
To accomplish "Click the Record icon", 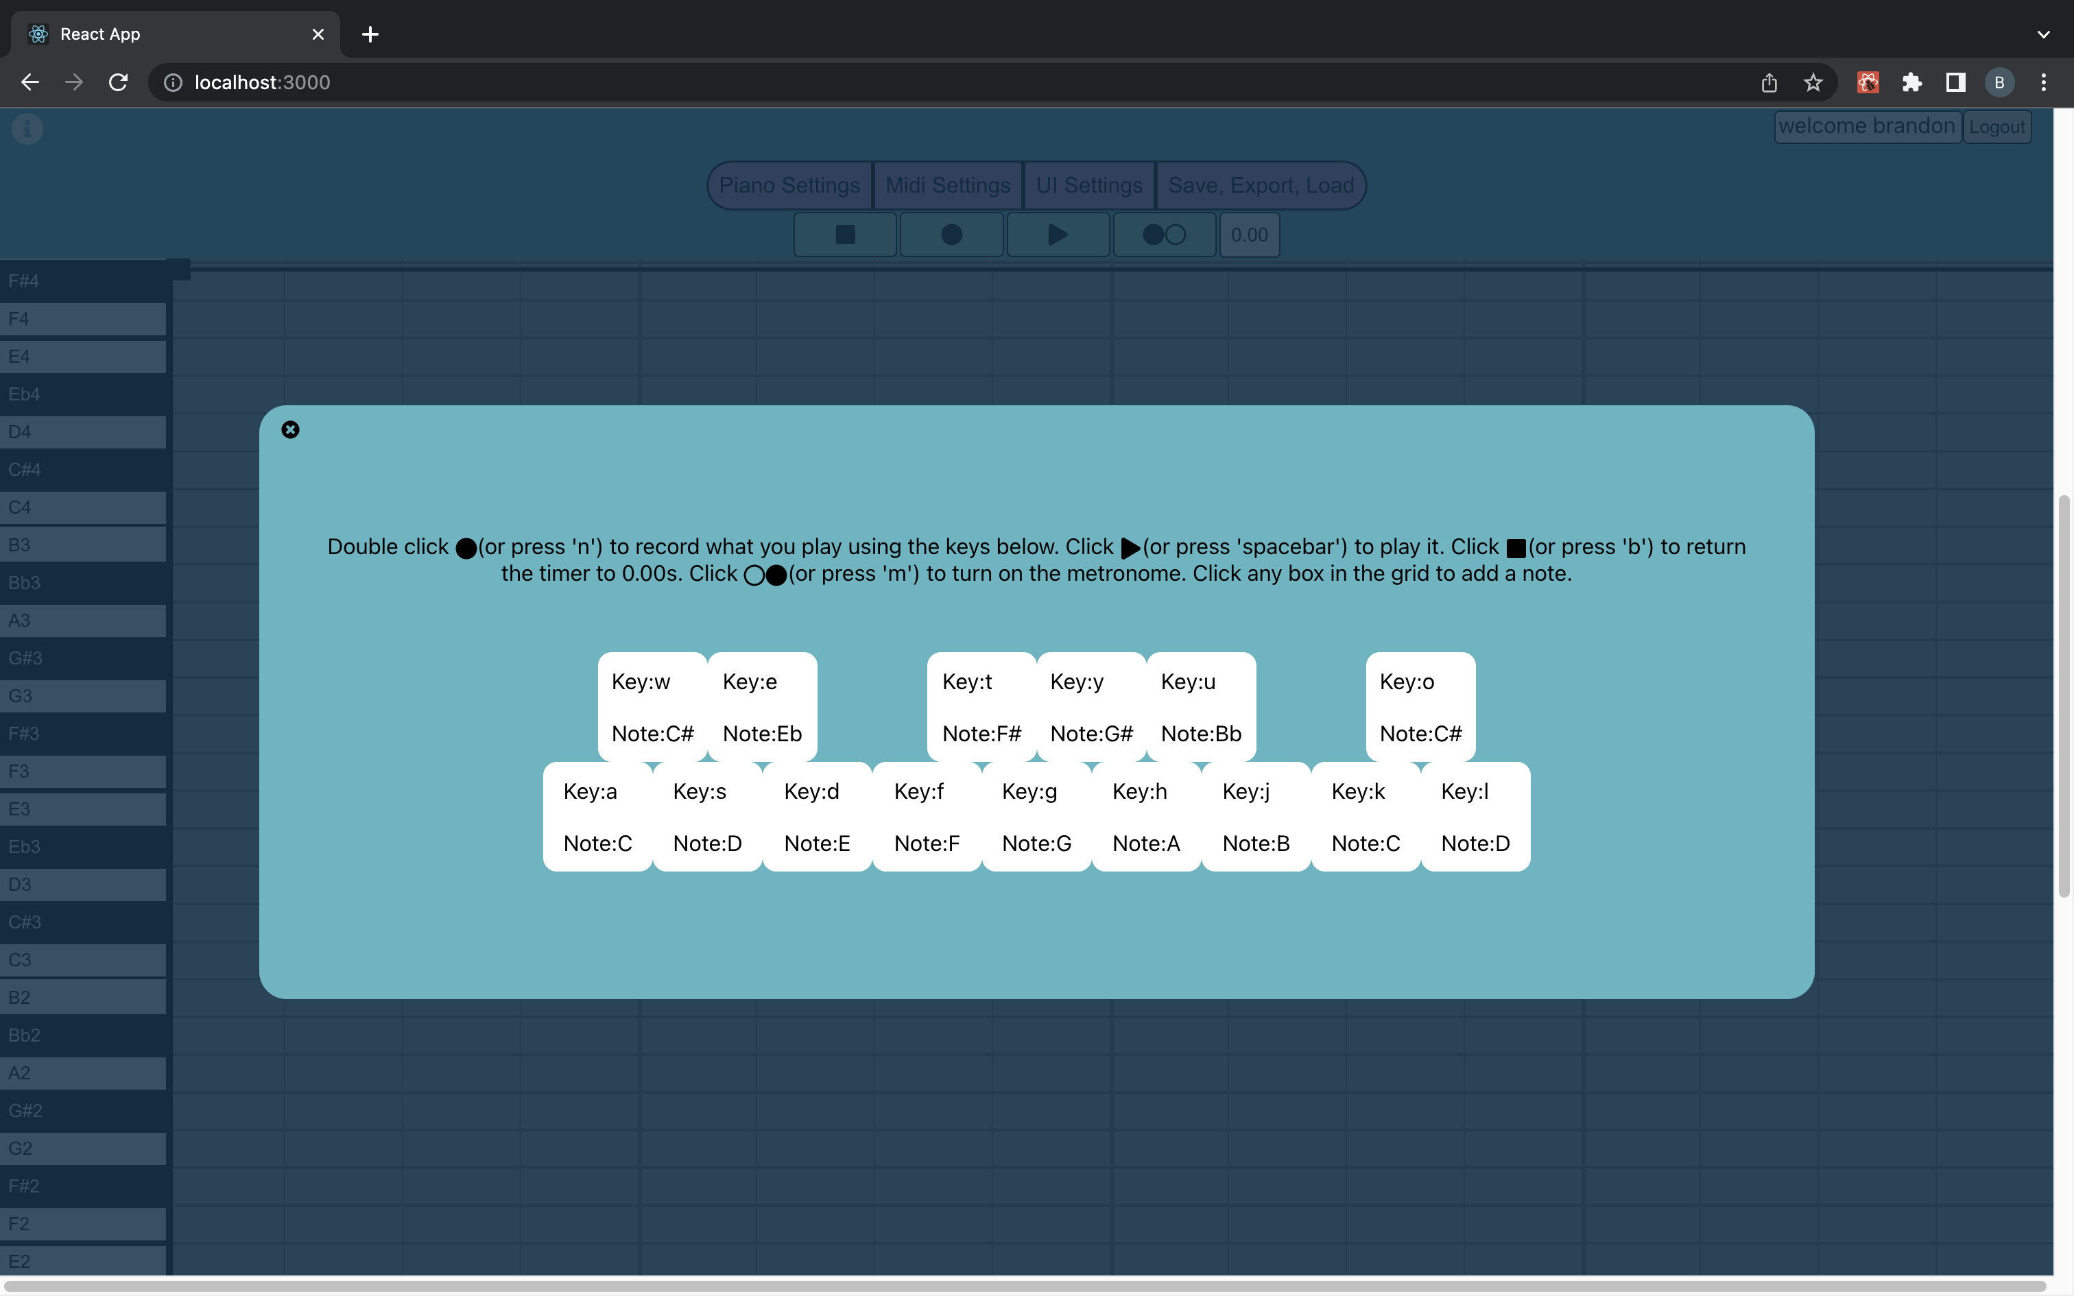I will coord(950,234).
